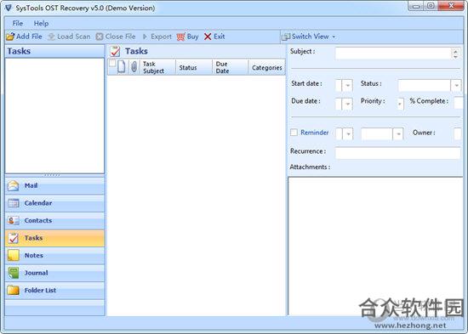This screenshot has width=468, height=334.
Task: Open the Contacts icon in sidebar
Action: pyautogui.click(x=13, y=220)
